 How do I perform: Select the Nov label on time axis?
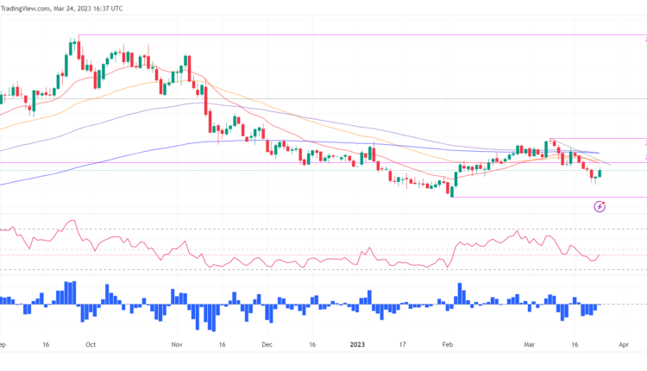177,343
